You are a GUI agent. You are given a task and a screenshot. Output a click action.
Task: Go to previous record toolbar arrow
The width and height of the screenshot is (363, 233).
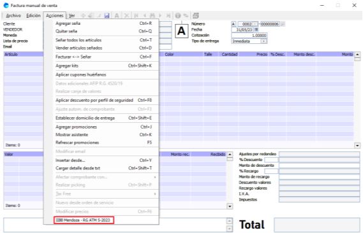[x=144, y=16]
